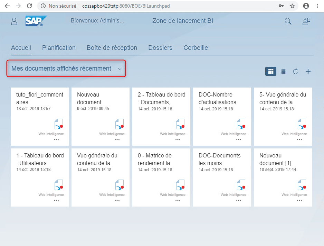The image size is (324, 246).
Task: Go to Boîte de réception tab
Action: click(112, 48)
